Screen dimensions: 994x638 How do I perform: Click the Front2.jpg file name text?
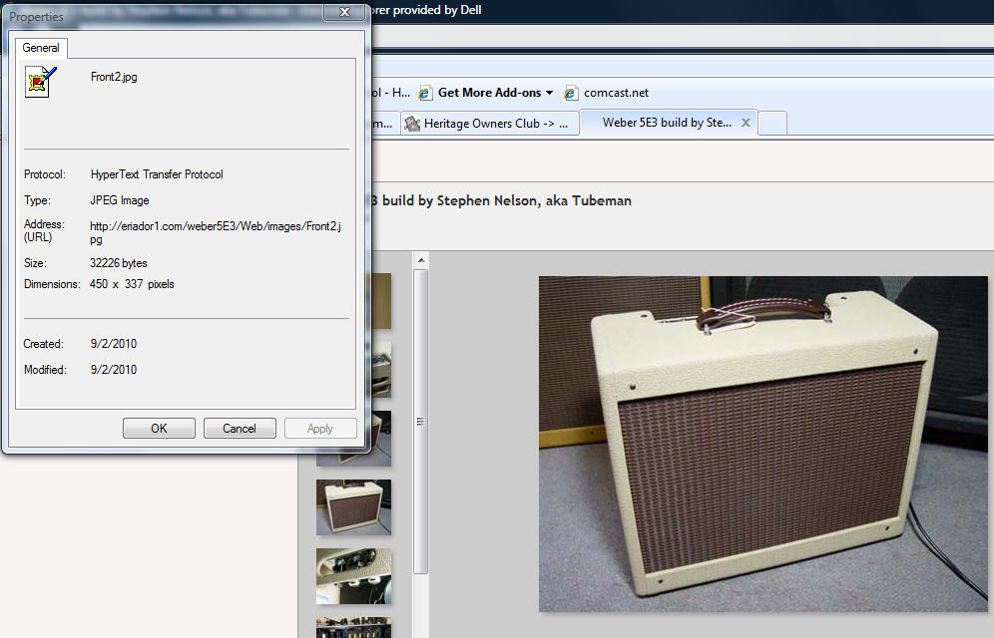point(114,77)
